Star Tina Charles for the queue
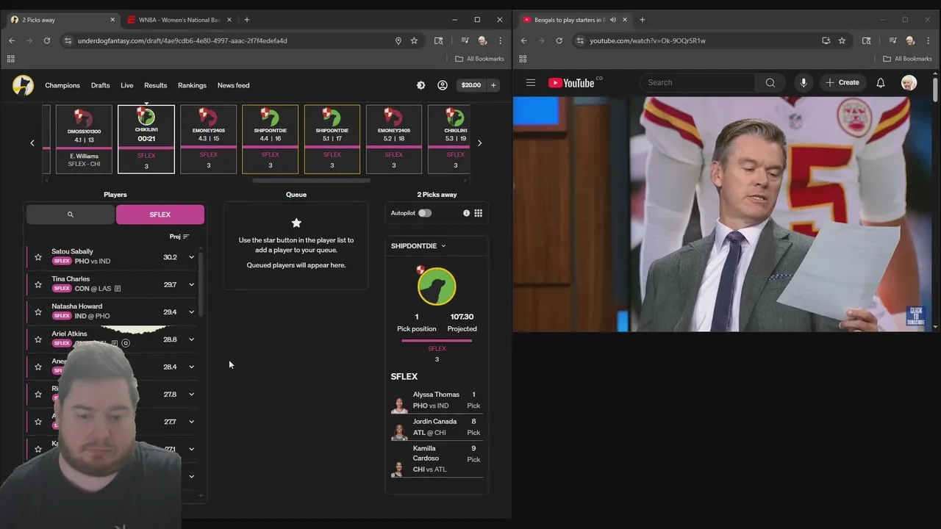This screenshot has height=529, width=941. (x=38, y=284)
